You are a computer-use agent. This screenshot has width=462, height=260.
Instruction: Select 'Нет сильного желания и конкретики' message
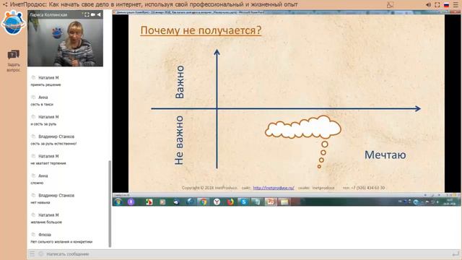click(61, 242)
